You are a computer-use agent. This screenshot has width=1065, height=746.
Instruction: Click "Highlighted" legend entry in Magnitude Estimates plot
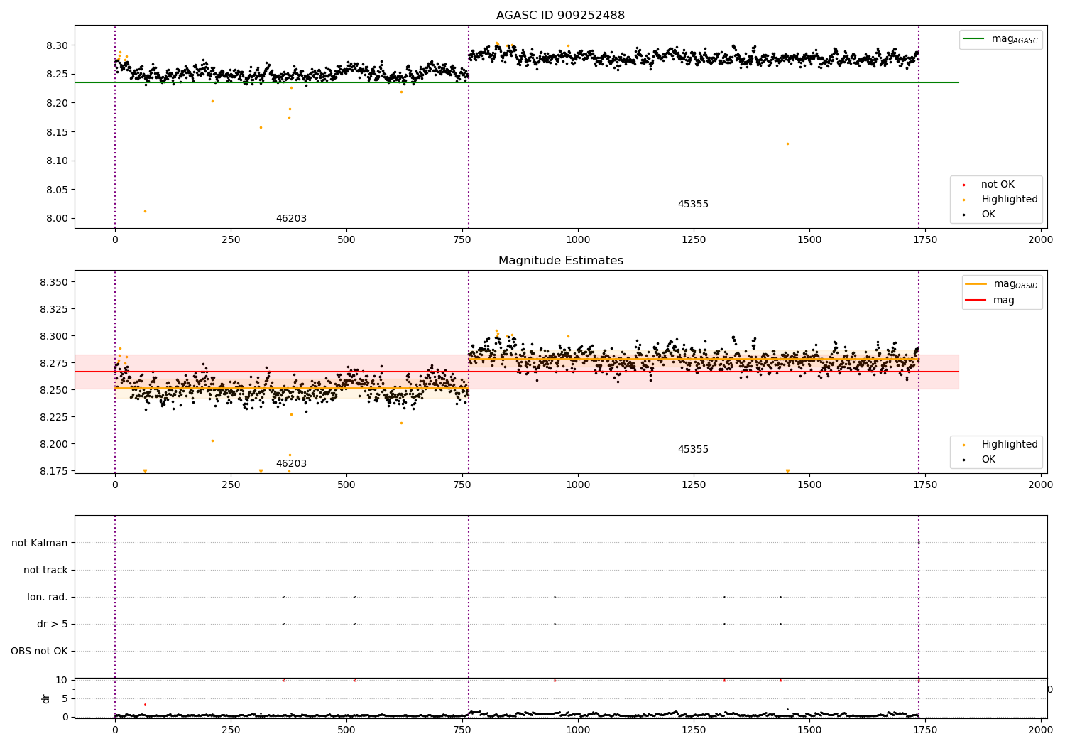coord(1009,445)
